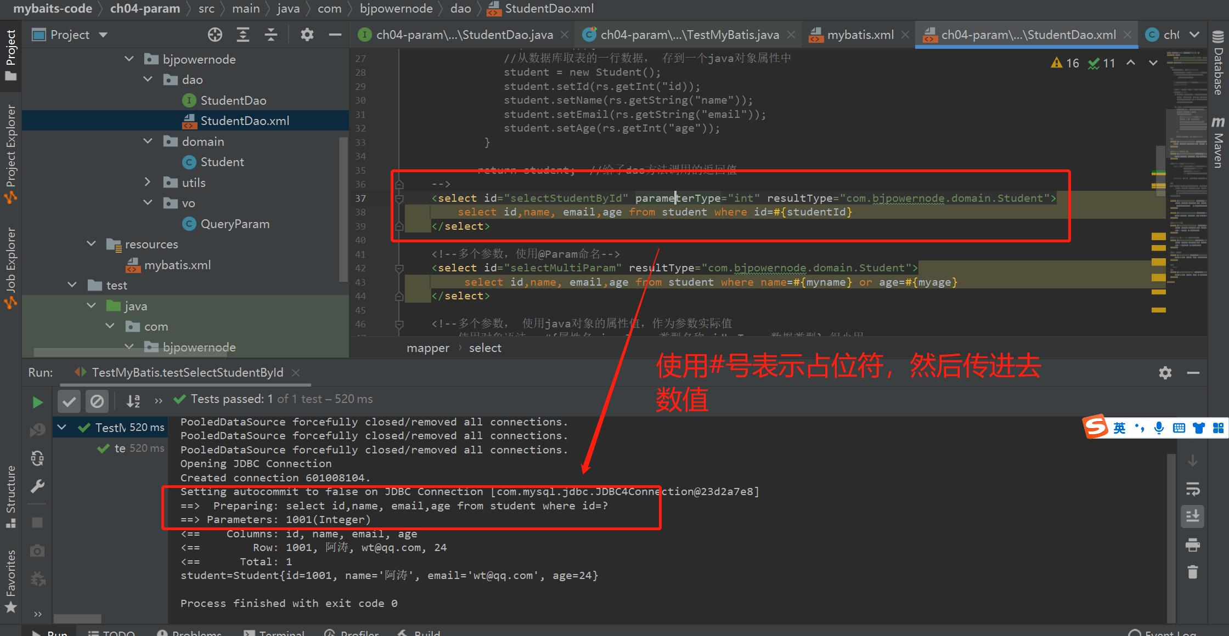Screen dimensions: 1229x636
Task: Switch to the TestMyBatis.java editor tab
Action: click(689, 35)
